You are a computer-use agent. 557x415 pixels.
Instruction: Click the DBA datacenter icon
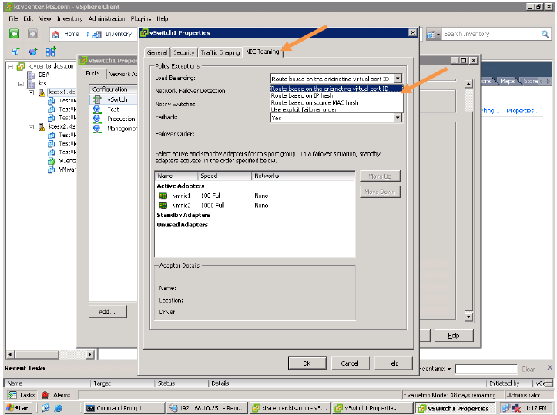(32, 75)
